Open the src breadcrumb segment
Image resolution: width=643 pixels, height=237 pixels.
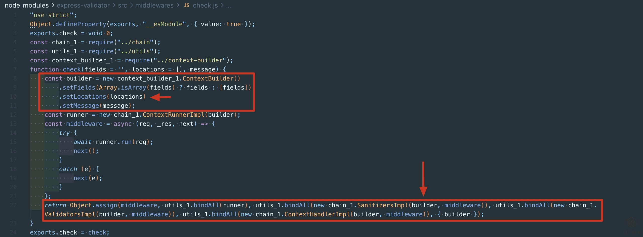point(122,5)
